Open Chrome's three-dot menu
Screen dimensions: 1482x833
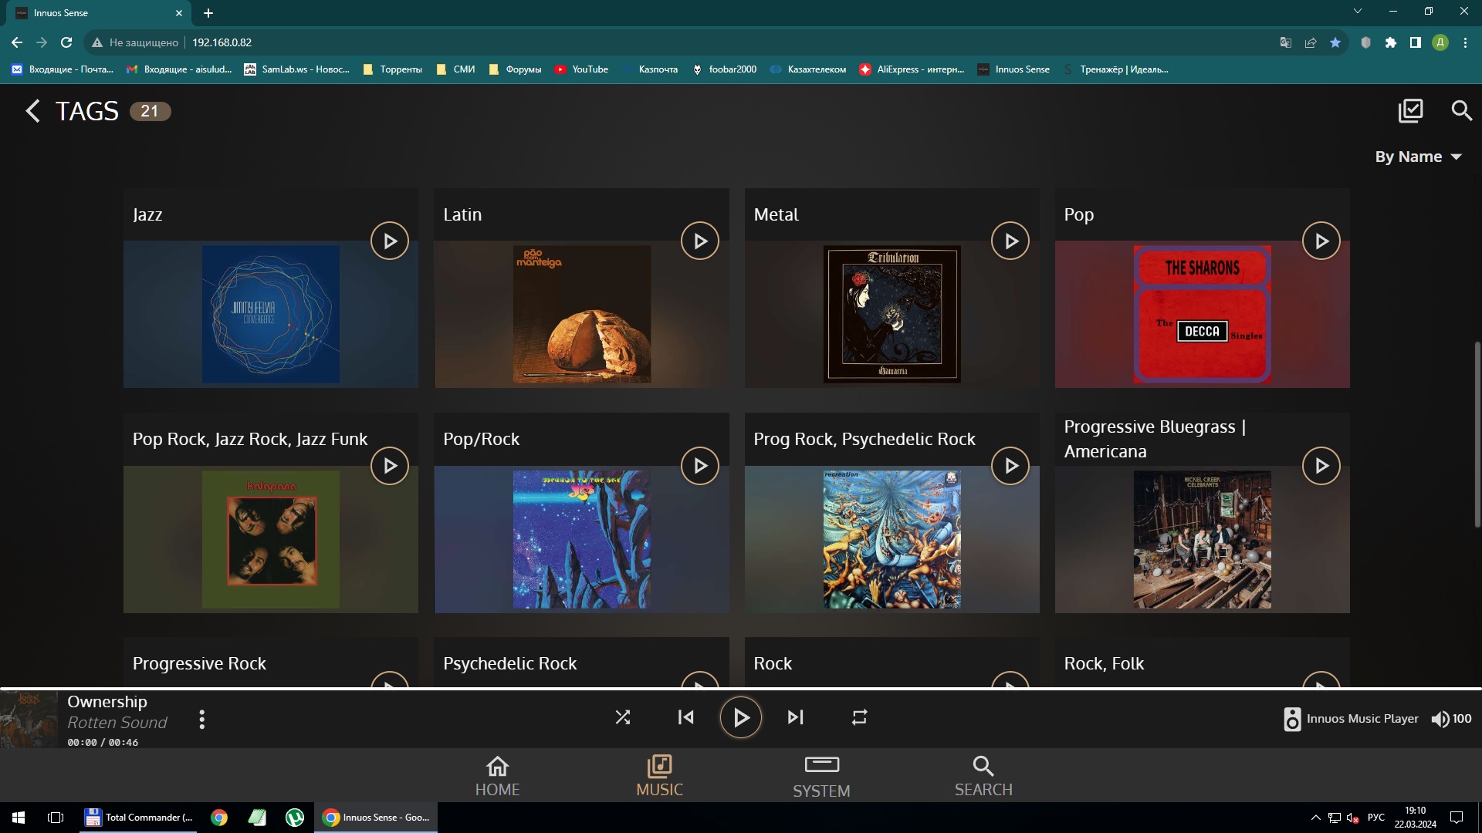[1465, 42]
